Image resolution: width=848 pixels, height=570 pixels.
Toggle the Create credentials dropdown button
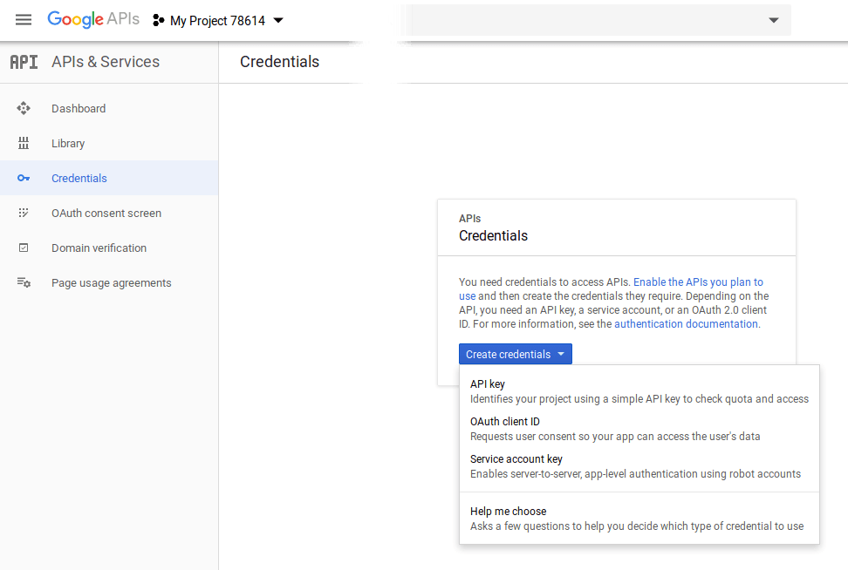click(x=515, y=355)
